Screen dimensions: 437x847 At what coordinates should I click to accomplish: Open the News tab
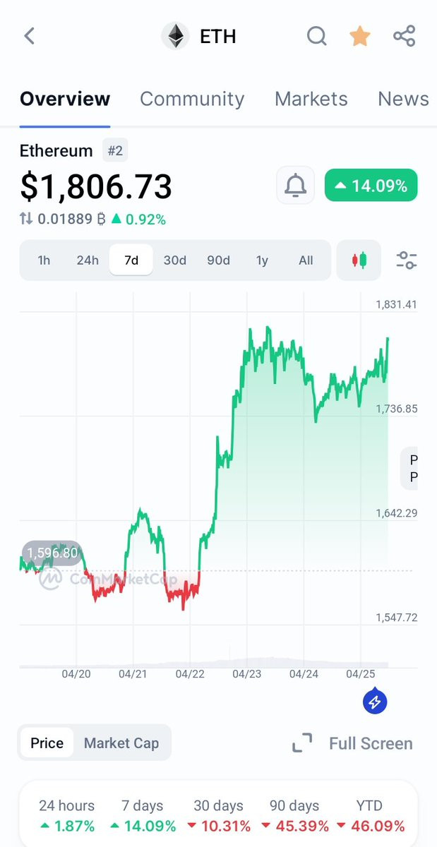point(403,99)
